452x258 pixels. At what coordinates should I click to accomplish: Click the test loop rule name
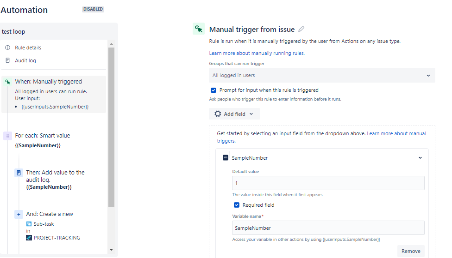point(13,31)
